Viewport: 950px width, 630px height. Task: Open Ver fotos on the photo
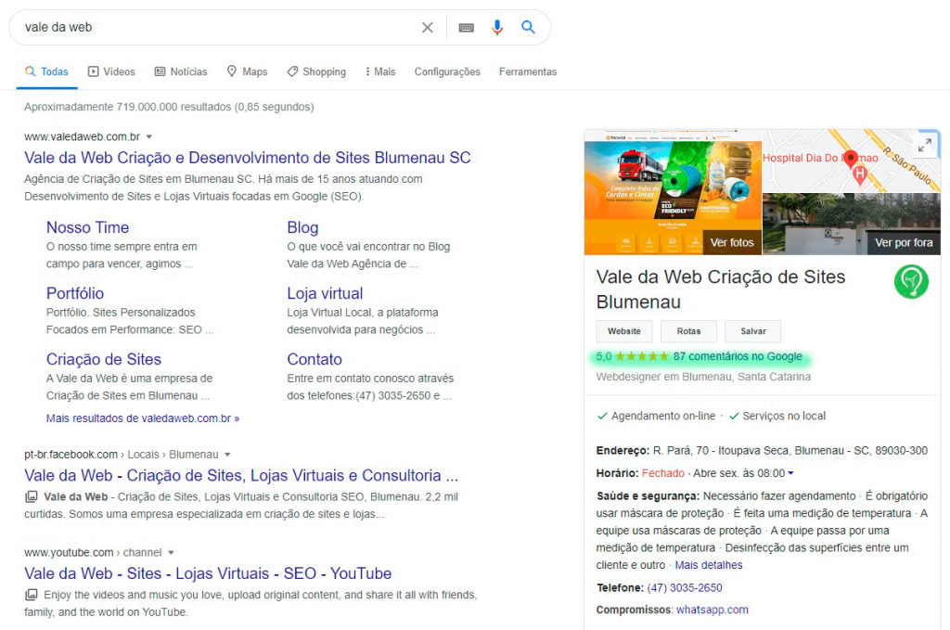[732, 242]
